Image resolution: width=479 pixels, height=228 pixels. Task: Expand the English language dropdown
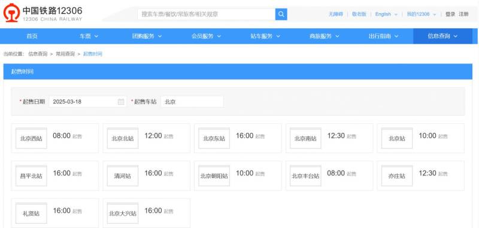[386, 14]
